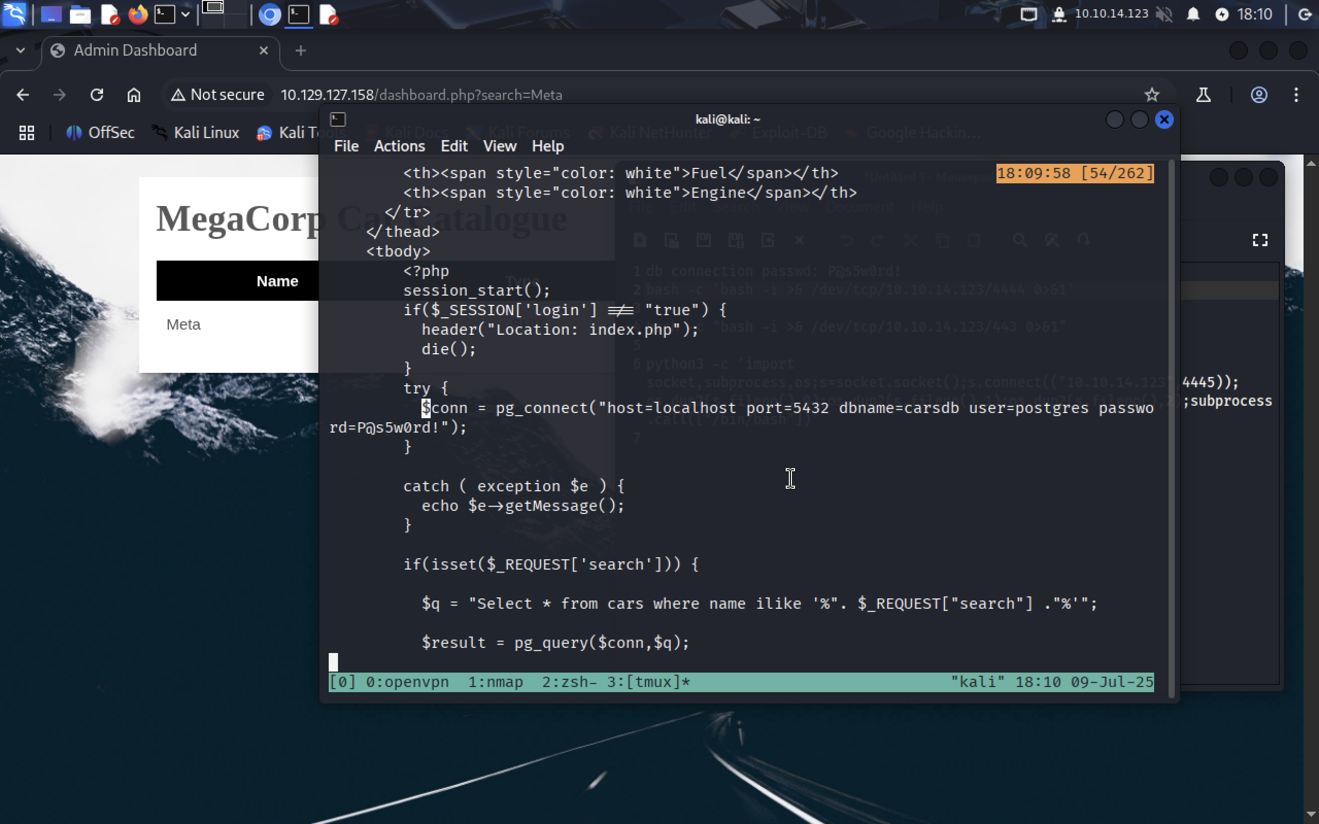
Task: Switch to the Mousepad window taskbar button
Action: [328, 14]
